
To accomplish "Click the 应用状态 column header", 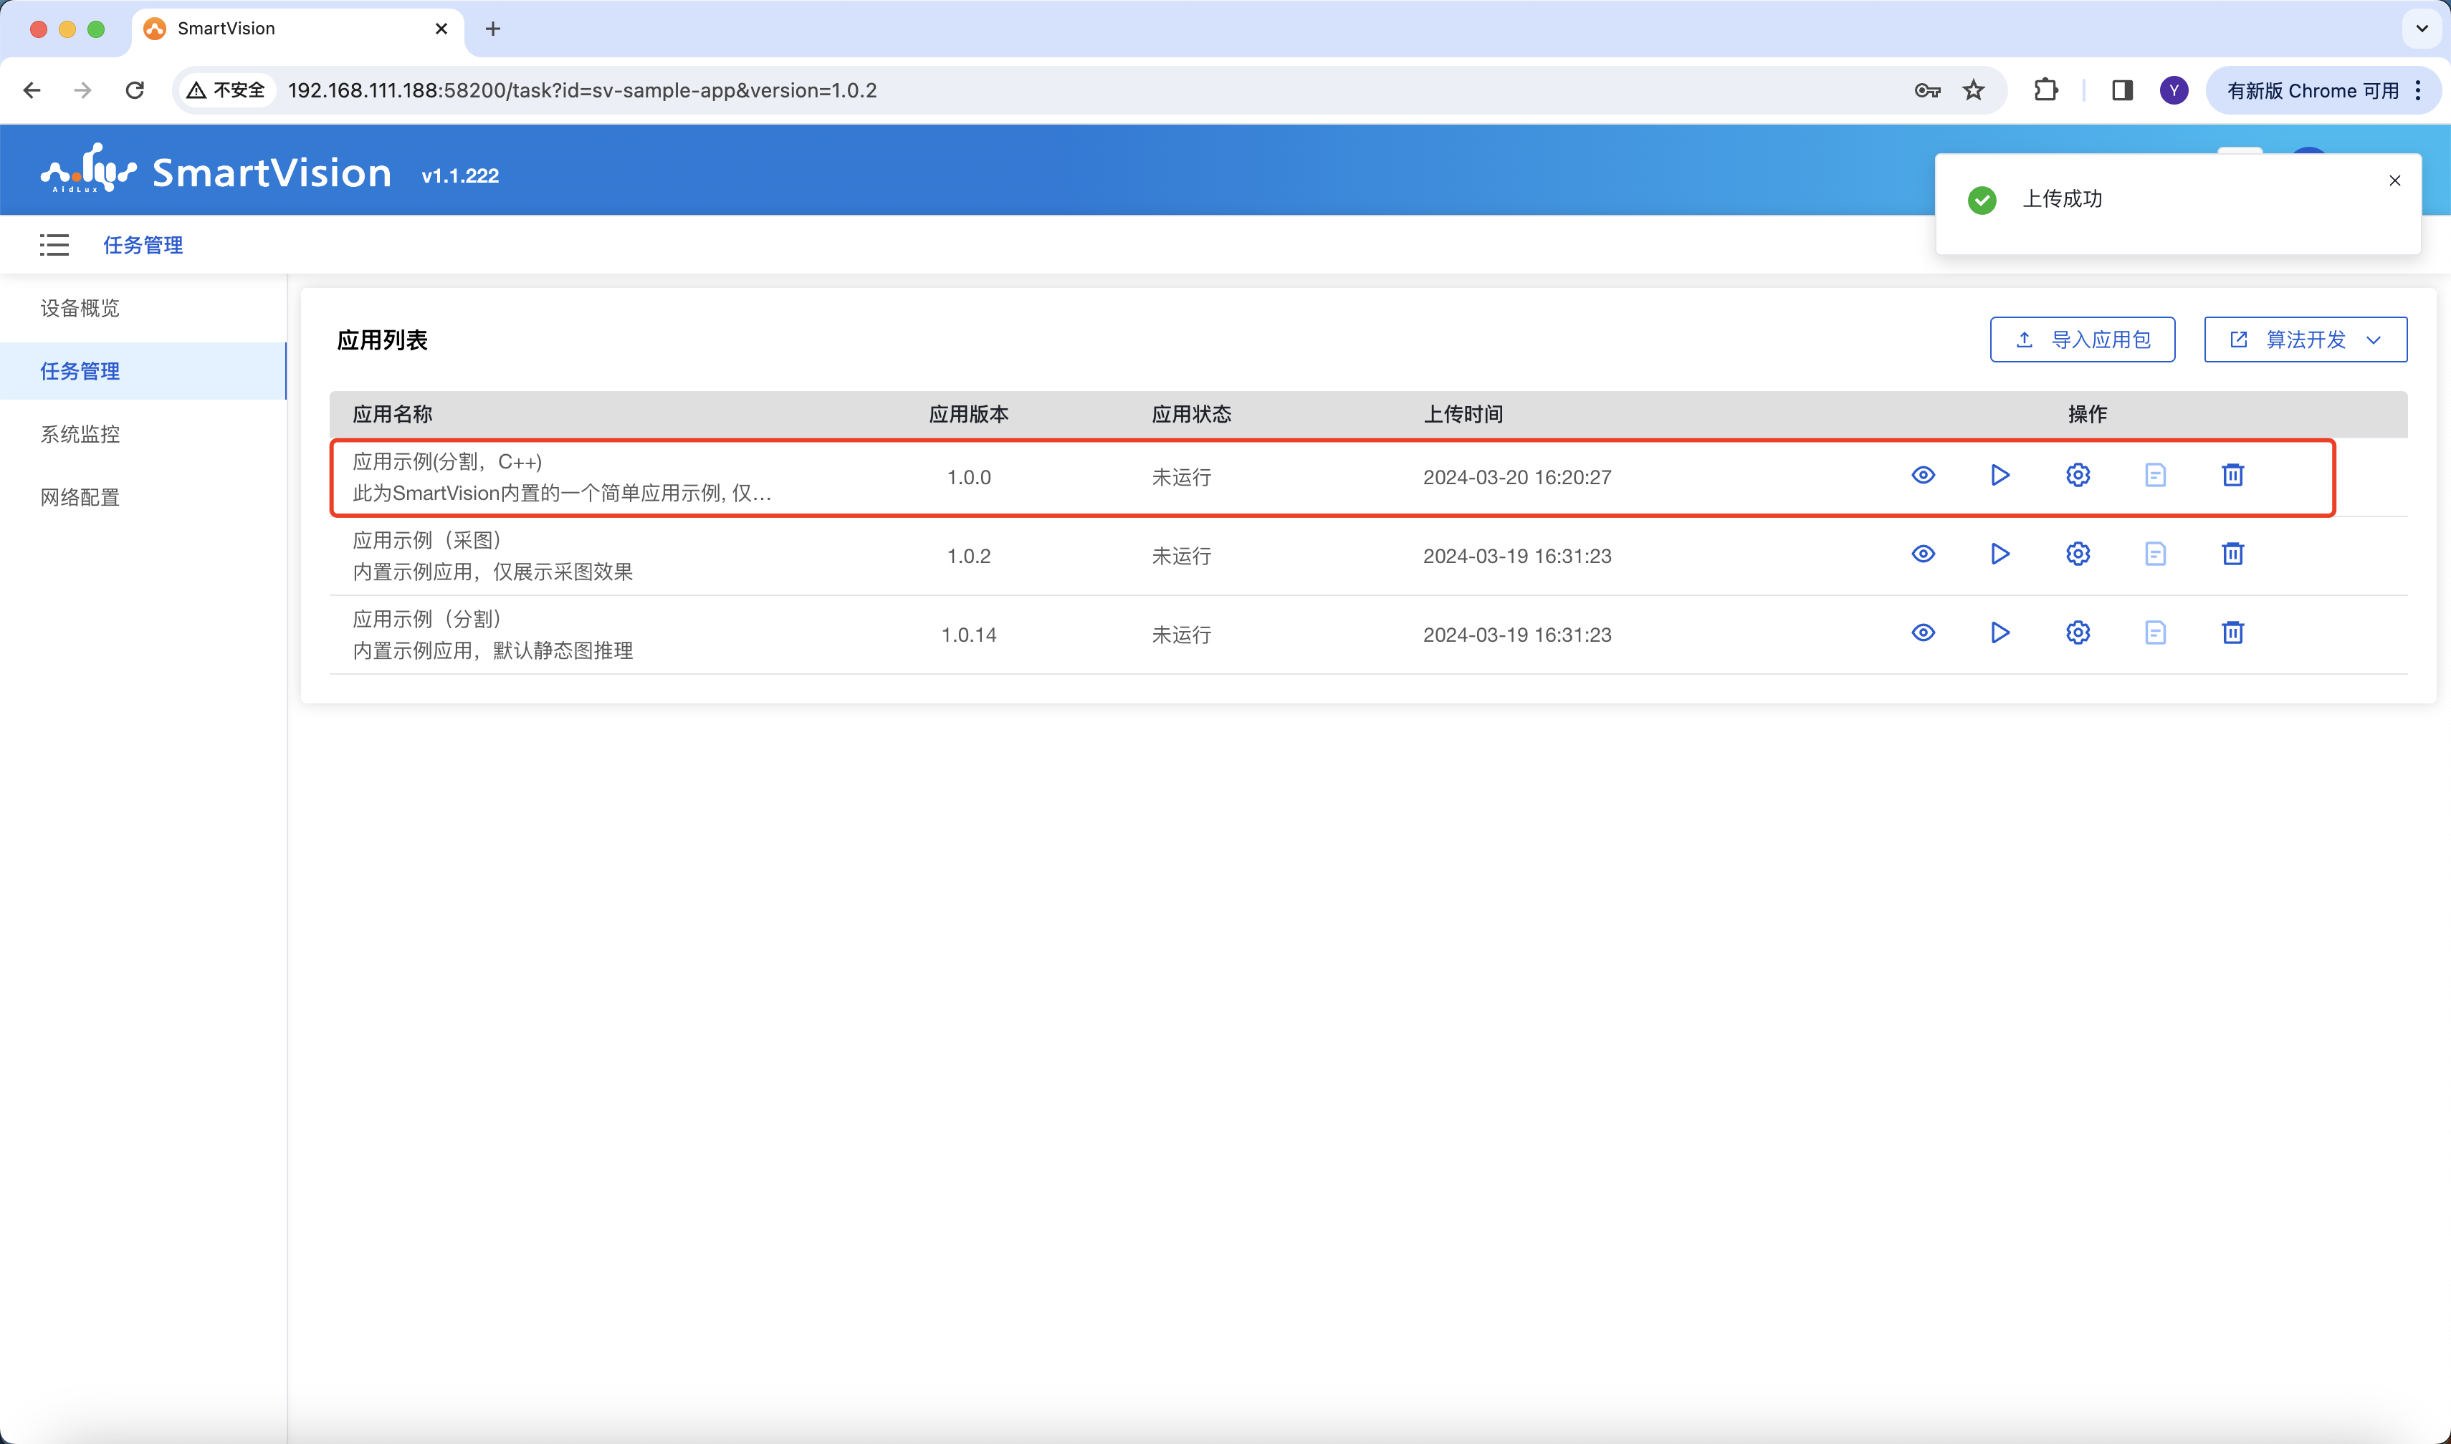I will point(1191,415).
